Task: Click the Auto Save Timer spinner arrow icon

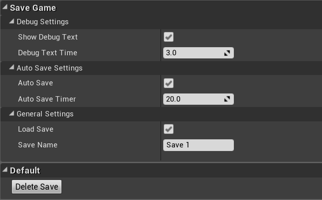Action: tap(227, 99)
